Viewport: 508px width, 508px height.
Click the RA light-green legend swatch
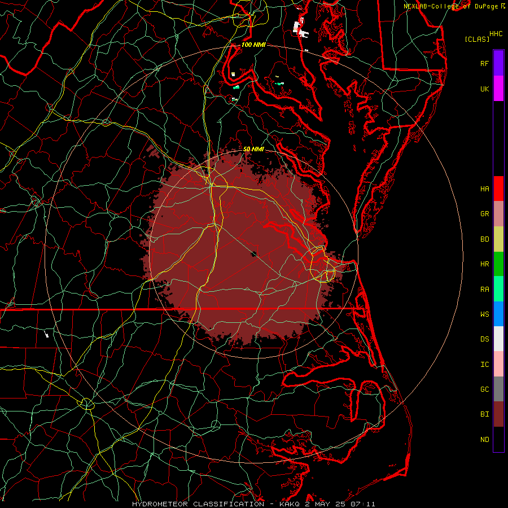(498, 288)
